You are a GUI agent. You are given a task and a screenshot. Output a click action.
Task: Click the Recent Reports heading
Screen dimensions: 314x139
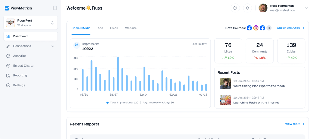[85, 124]
